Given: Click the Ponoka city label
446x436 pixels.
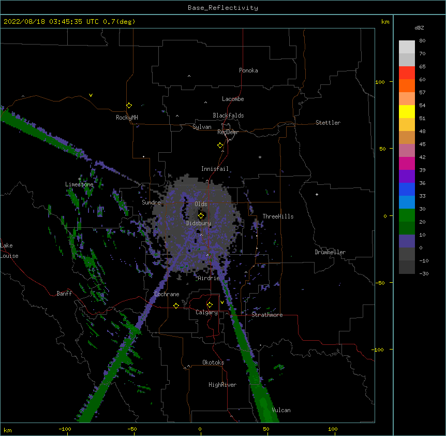Looking at the screenshot, I should coord(248,70).
